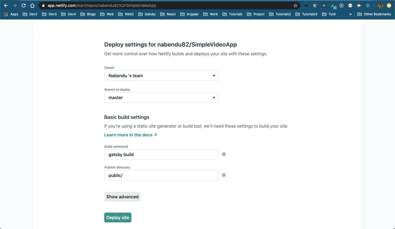Open the JSON formatter extension icon
The image size is (395, 229).
click(x=306, y=5)
